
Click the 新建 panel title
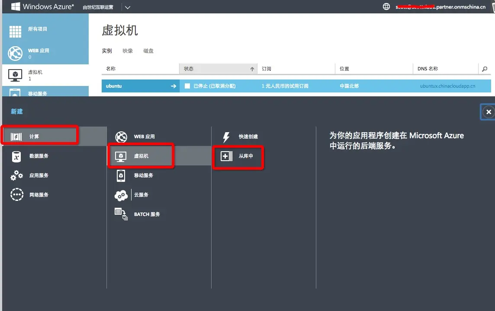click(x=17, y=111)
